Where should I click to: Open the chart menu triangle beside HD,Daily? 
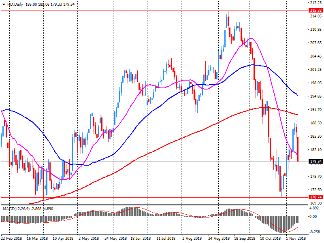pyautogui.click(x=4, y=4)
